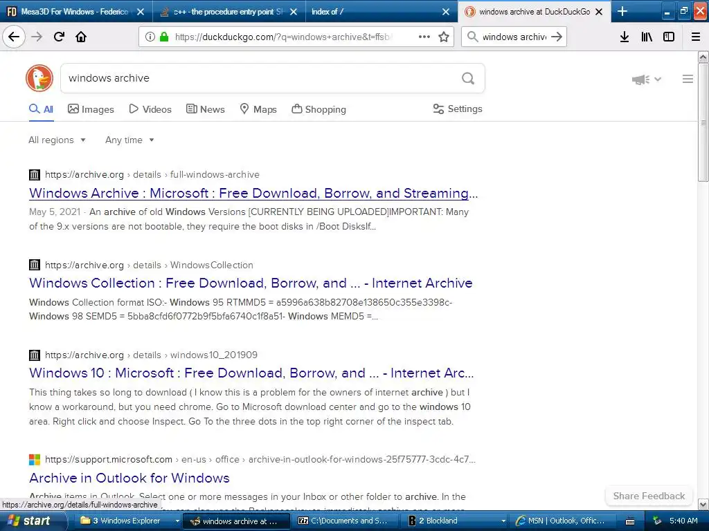
Task: Click the magnifier in DuckDuckGo search box
Action: click(468, 79)
